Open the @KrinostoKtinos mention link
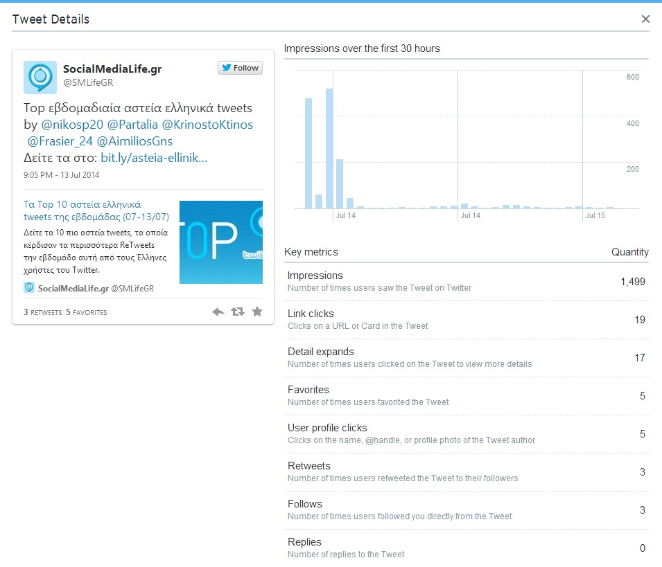Image resolution: width=662 pixels, height=567 pixels. [x=207, y=125]
